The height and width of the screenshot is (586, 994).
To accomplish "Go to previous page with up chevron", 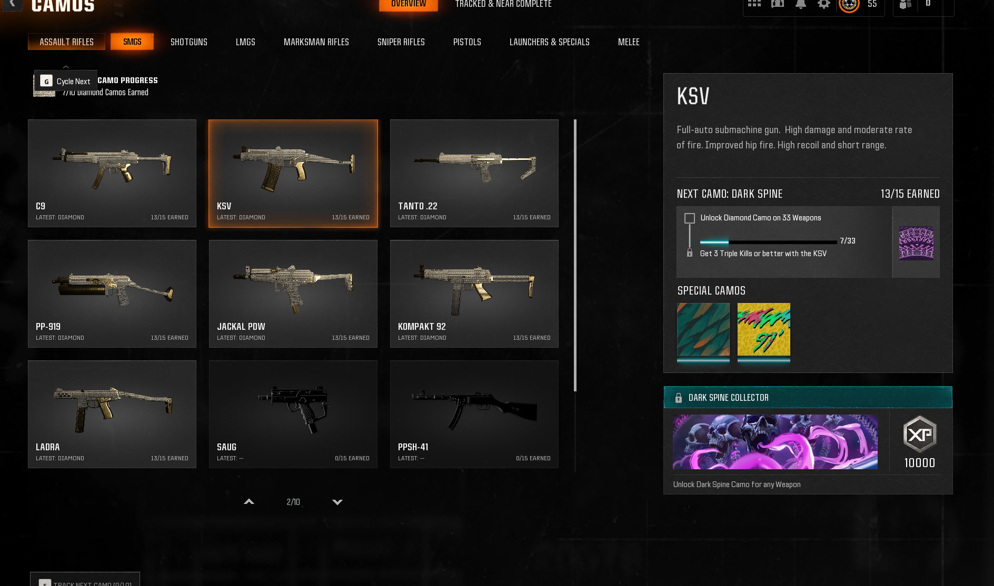I will (249, 502).
